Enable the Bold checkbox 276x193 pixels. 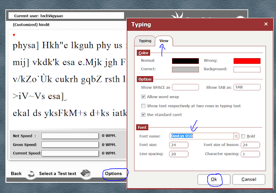pyautogui.click(x=243, y=136)
